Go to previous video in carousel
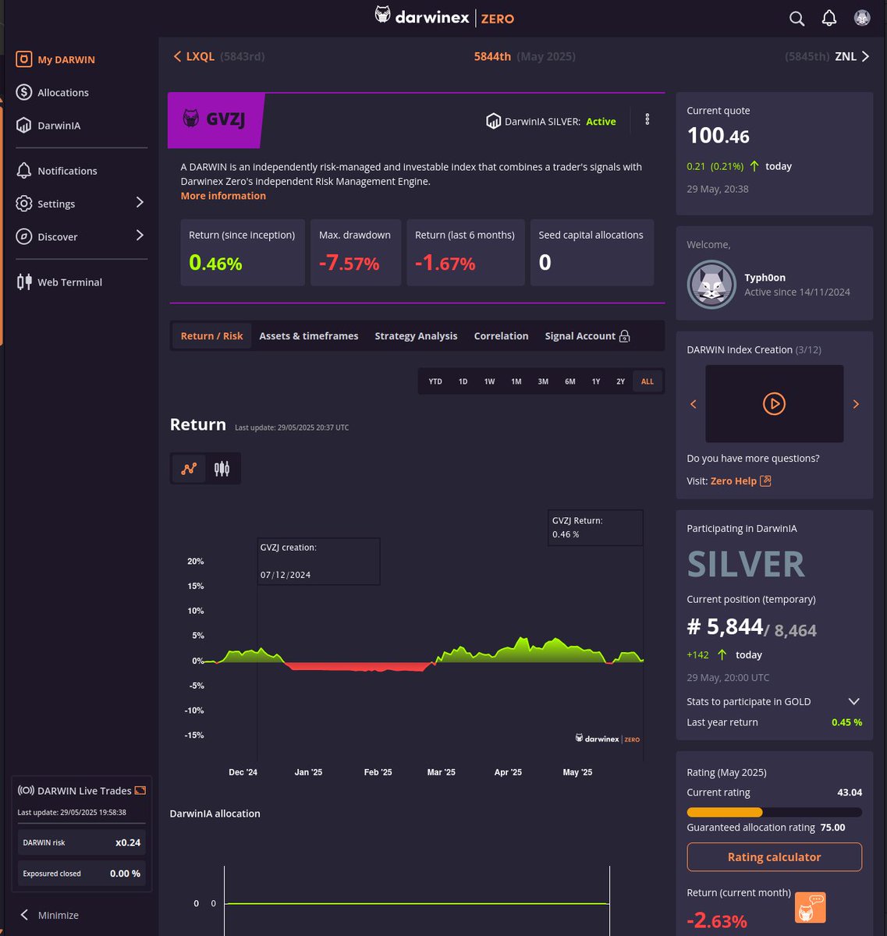The height and width of the screenshot is (936, 887). [693, 404]
